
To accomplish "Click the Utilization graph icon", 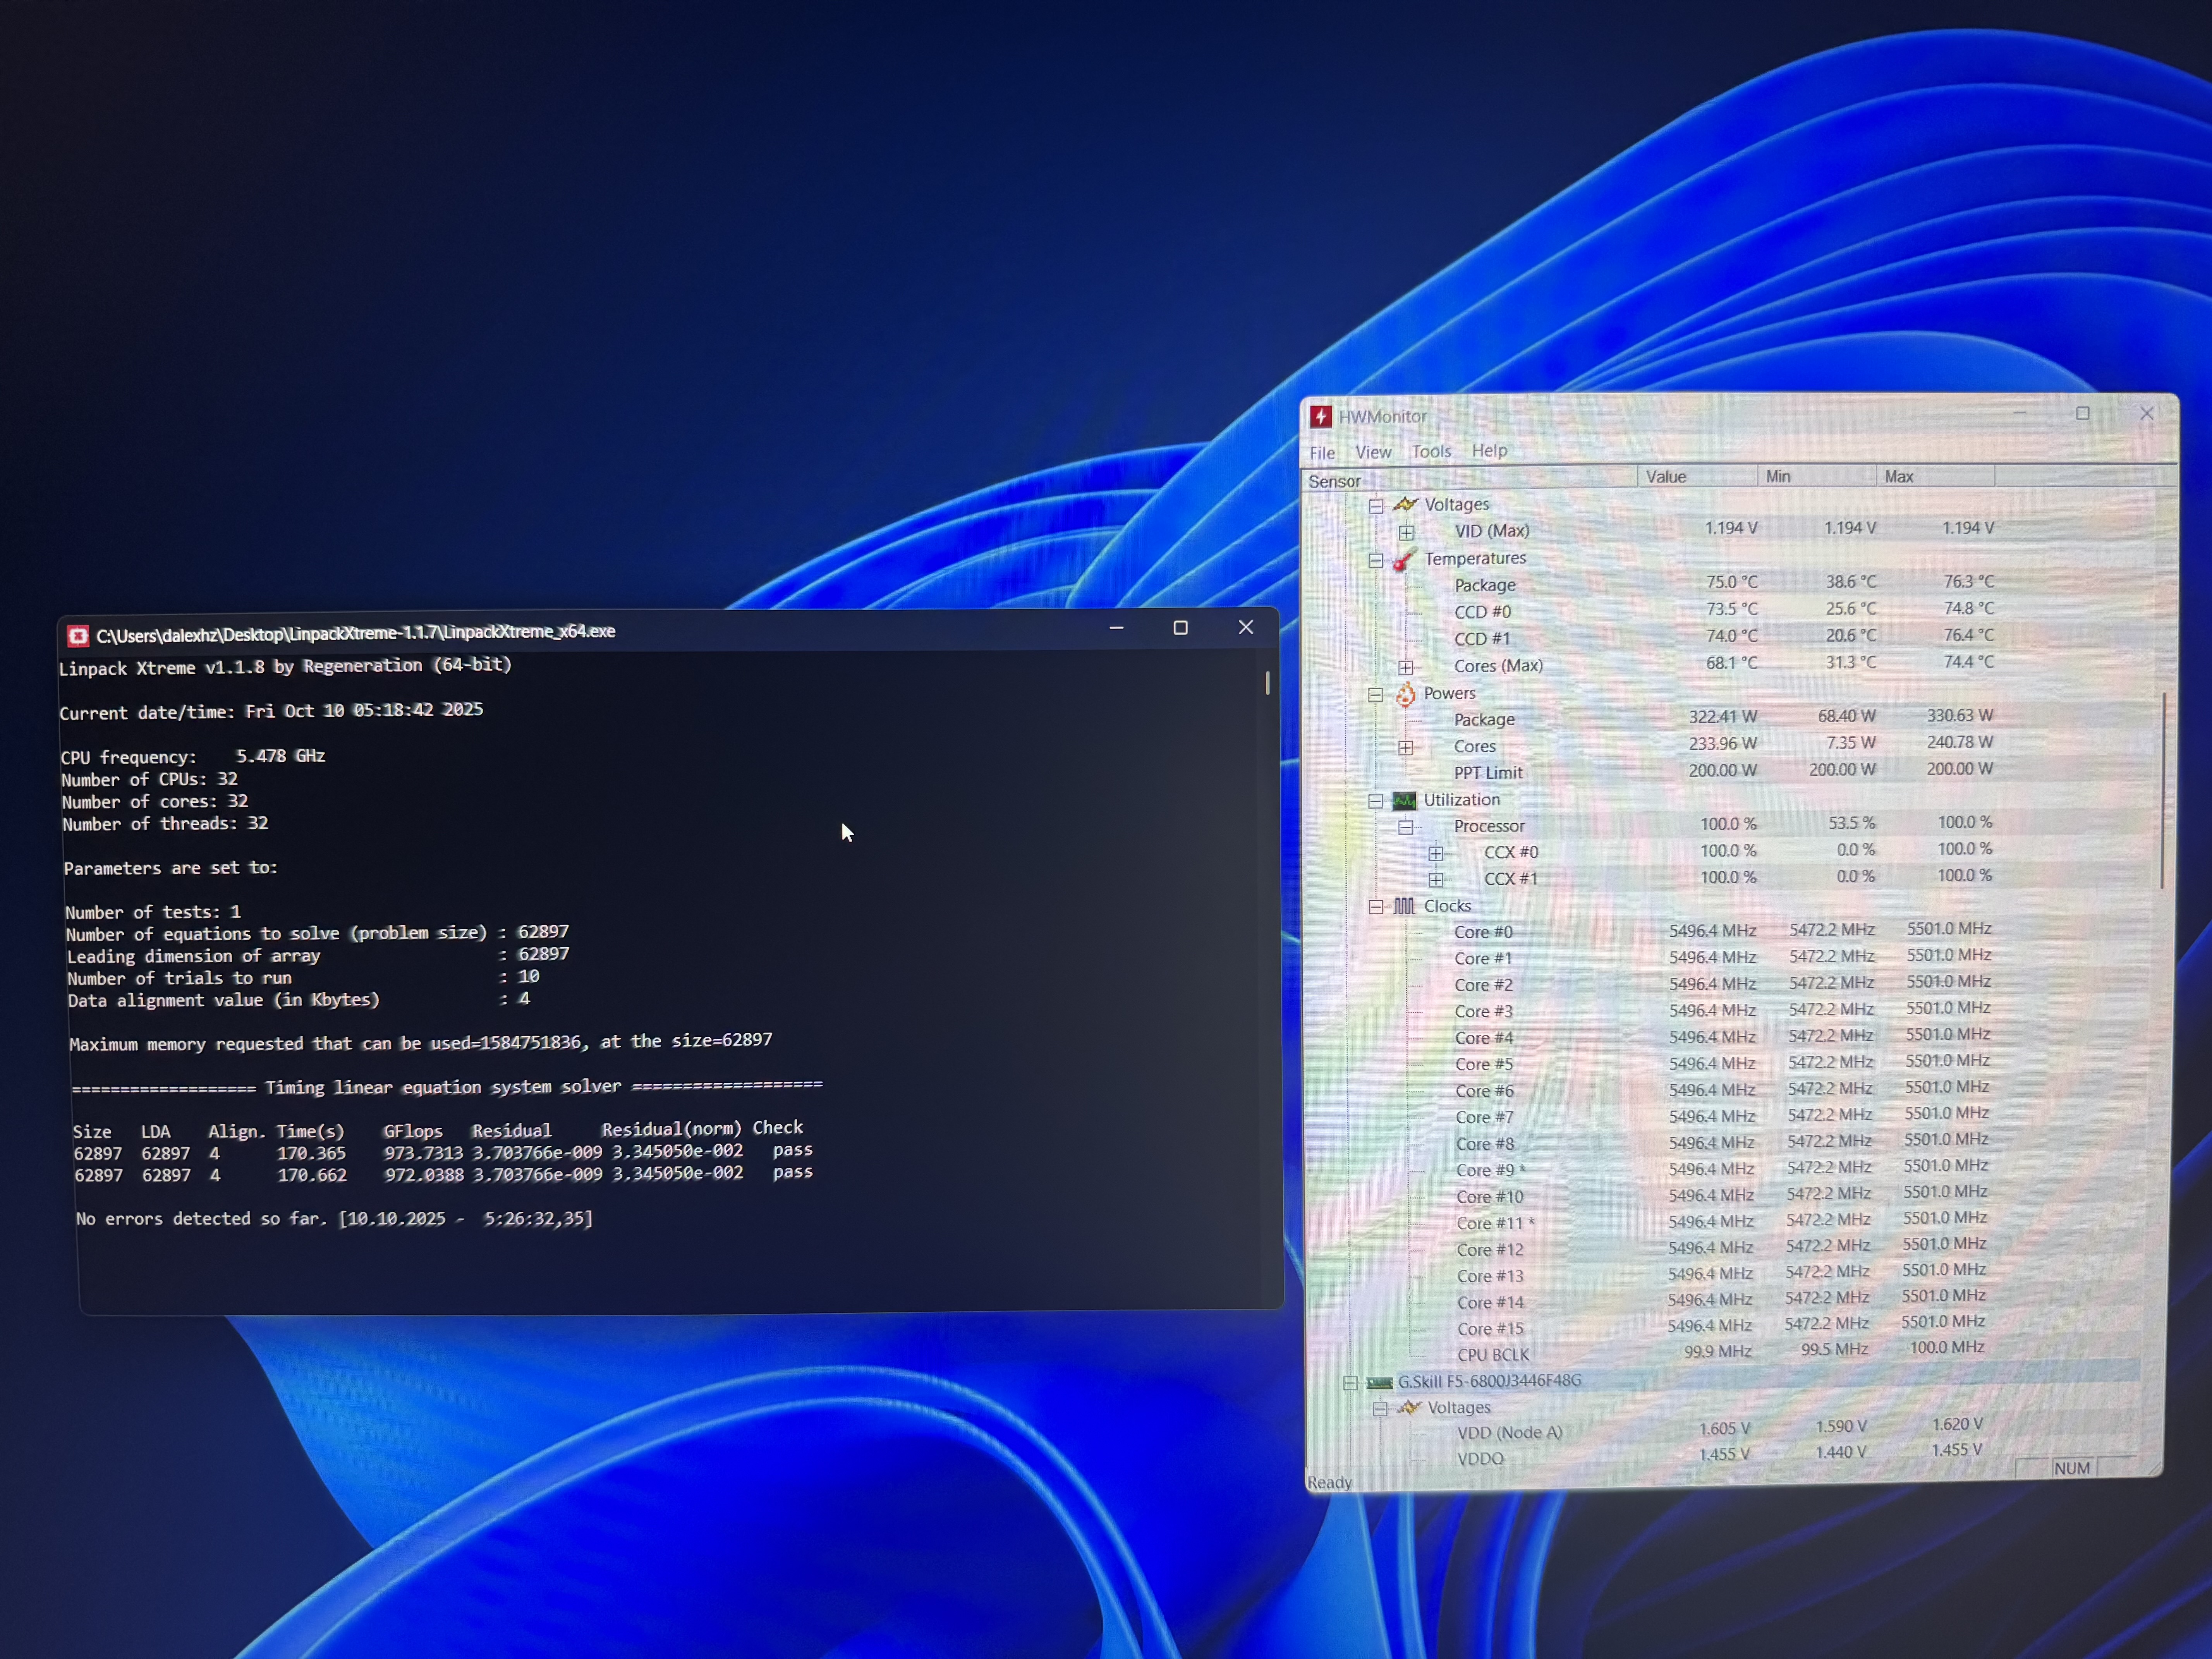I will click(1404, 800).
